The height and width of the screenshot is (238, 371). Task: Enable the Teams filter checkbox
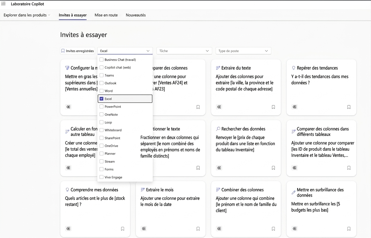101,75
